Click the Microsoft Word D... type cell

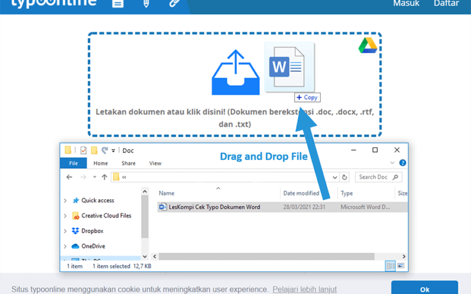point(365,207)
